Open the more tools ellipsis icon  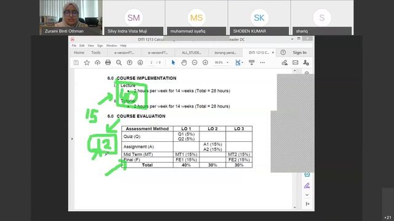(x=262, y=63)
